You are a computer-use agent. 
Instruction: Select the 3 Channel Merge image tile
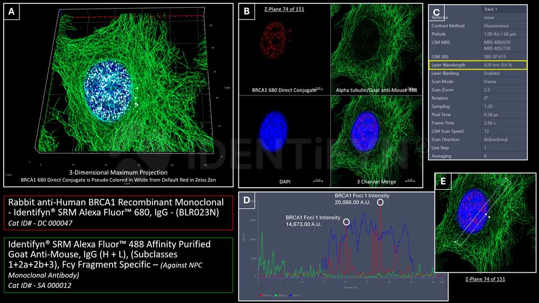point(376,141)
